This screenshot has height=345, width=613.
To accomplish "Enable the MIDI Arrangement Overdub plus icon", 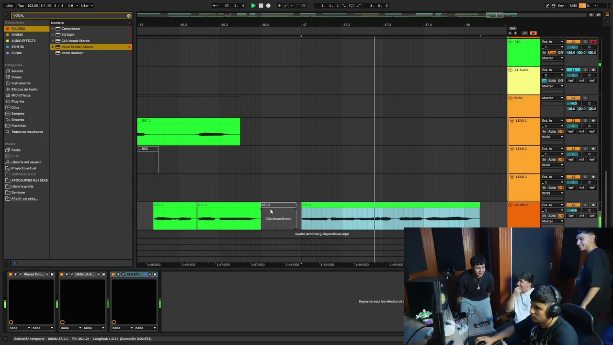I will pos(279,6).
